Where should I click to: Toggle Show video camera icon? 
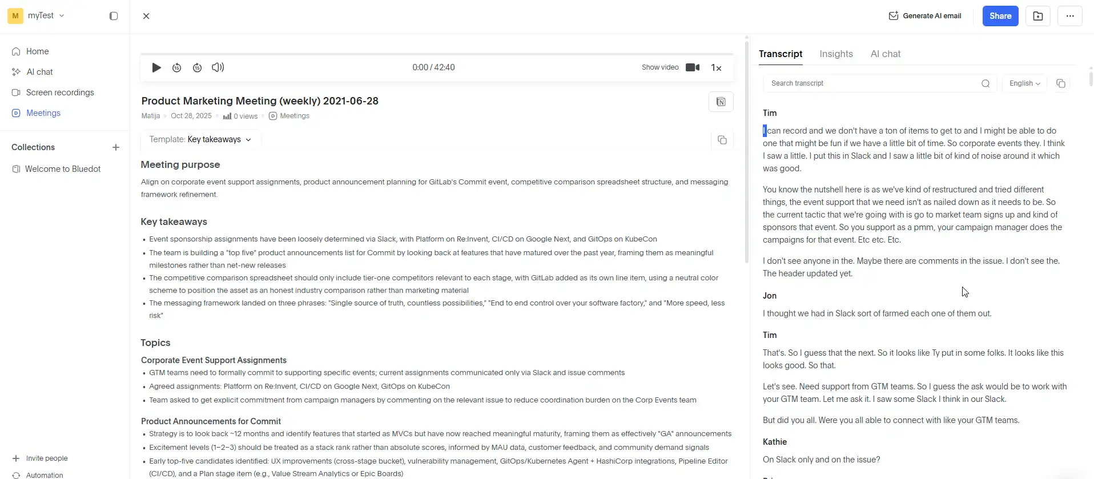(693, 67)
